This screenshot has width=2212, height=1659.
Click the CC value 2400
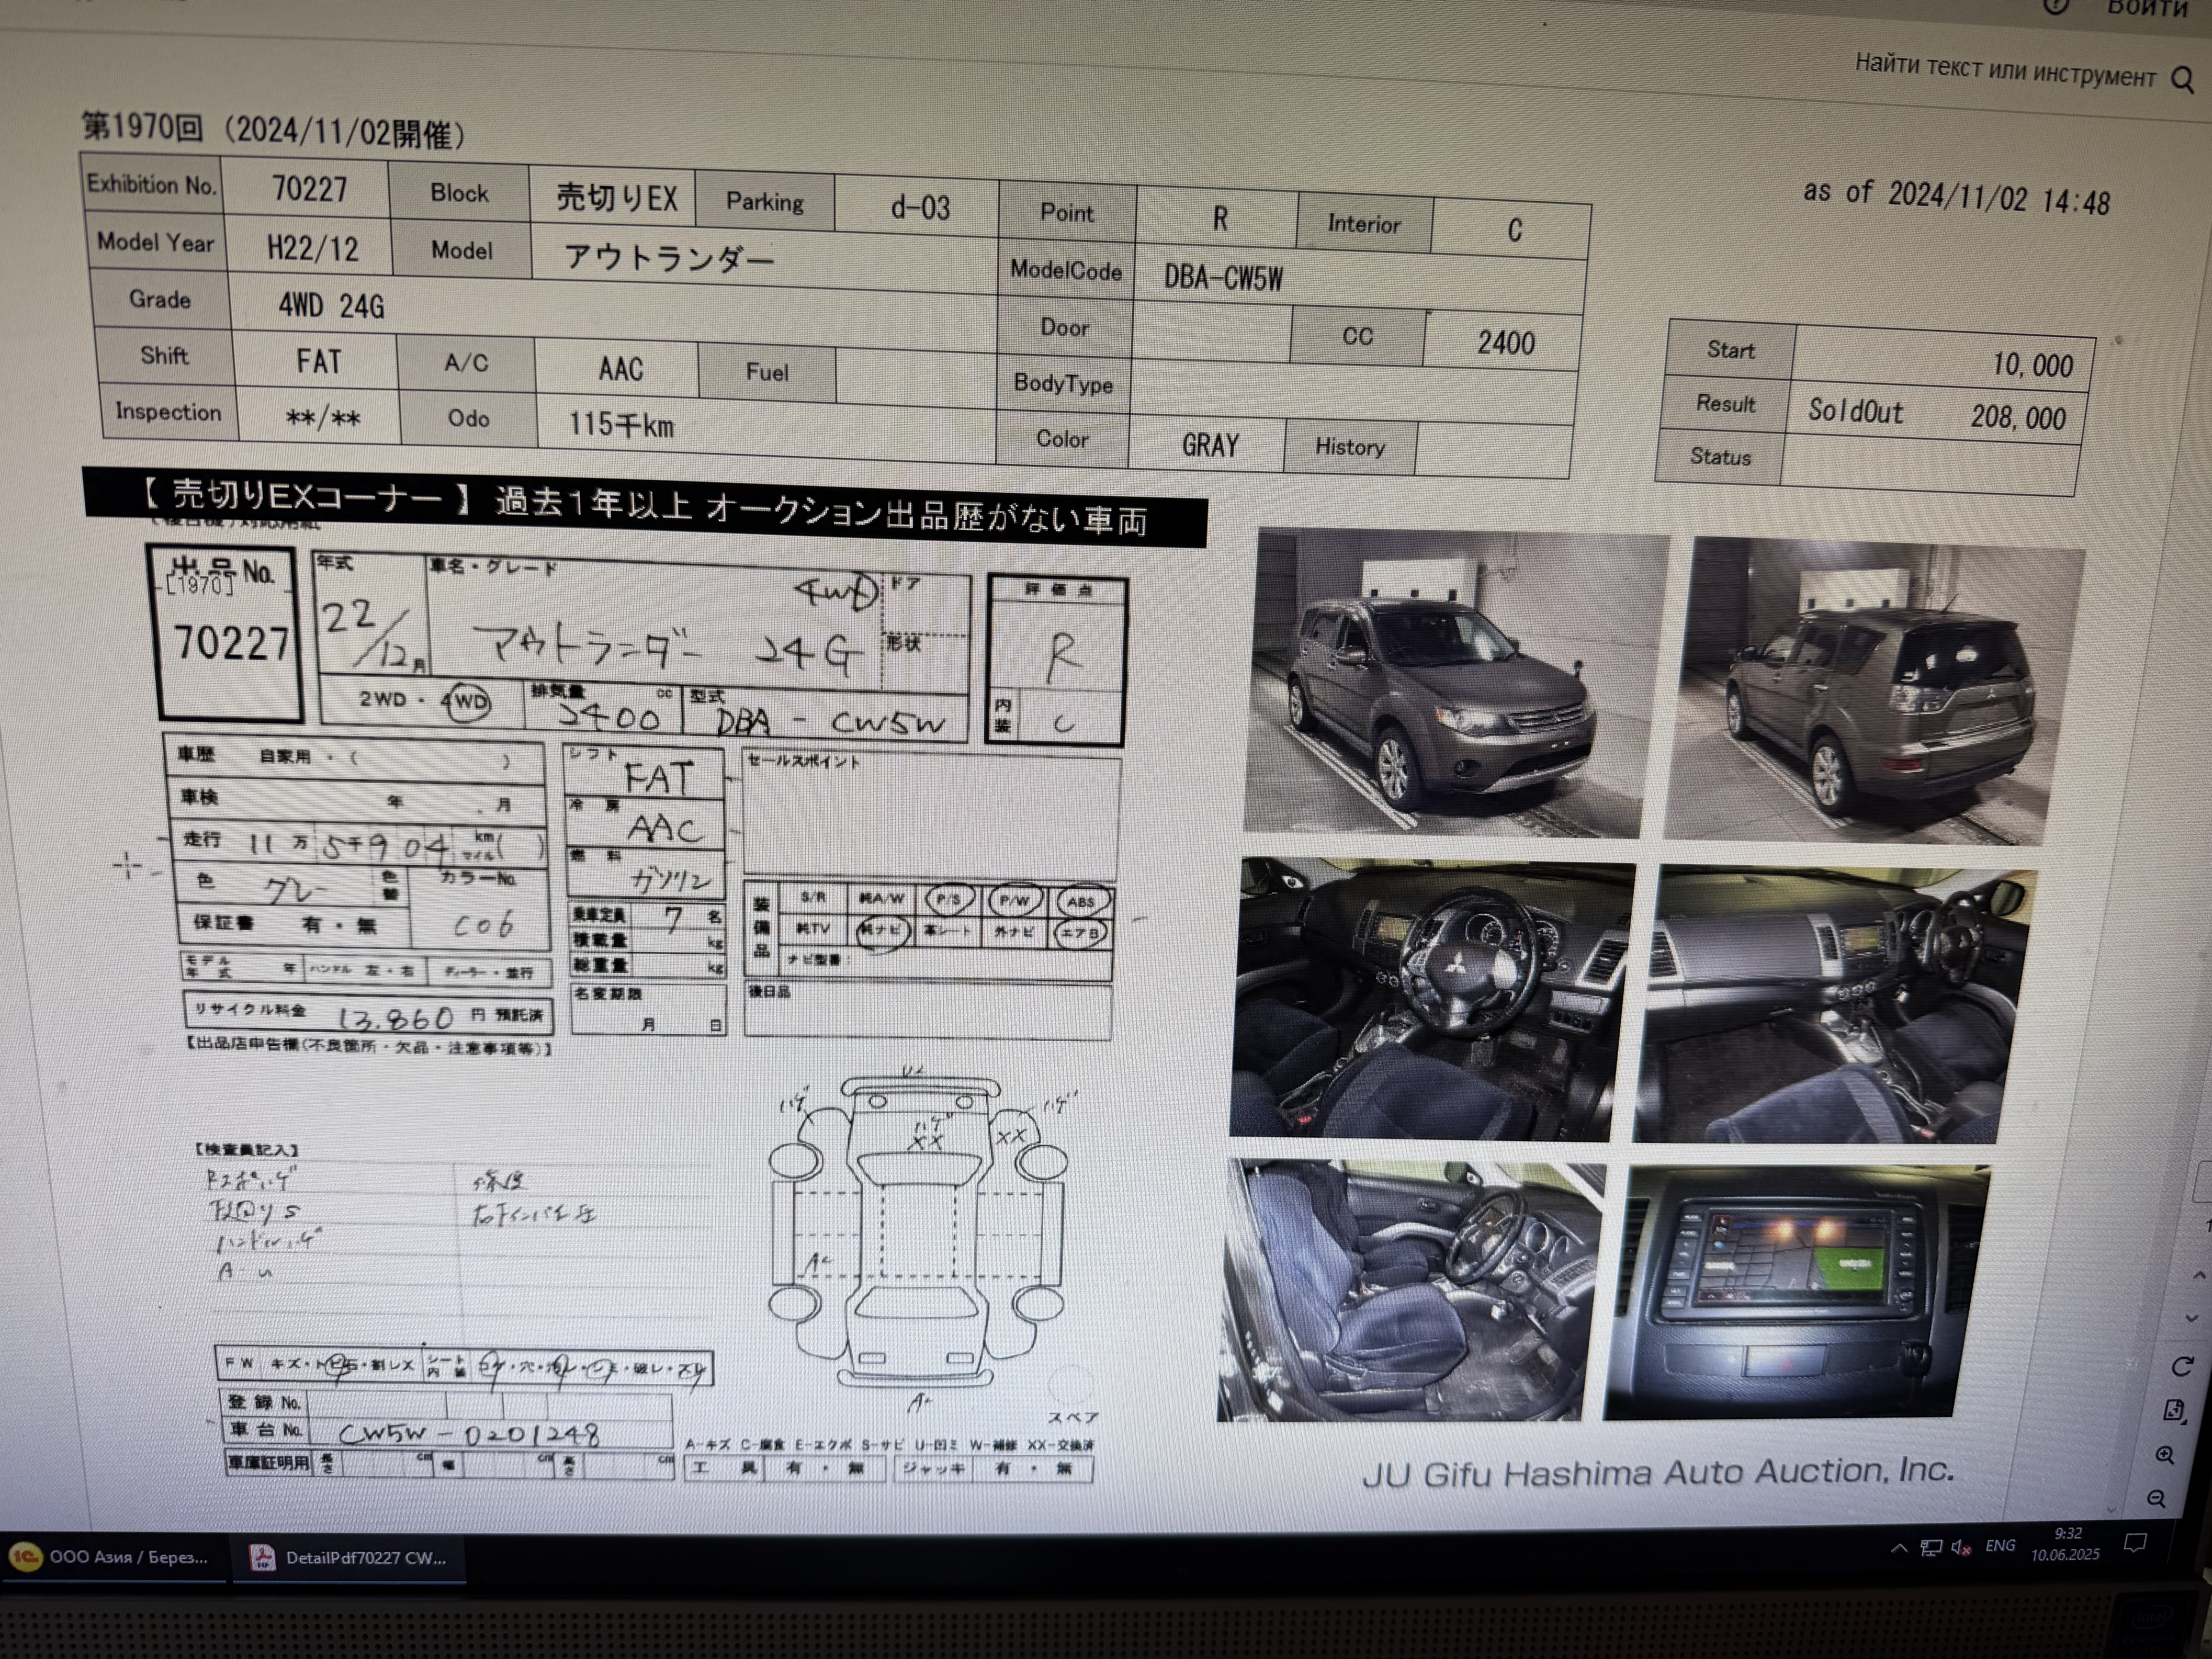[1506, 343]
